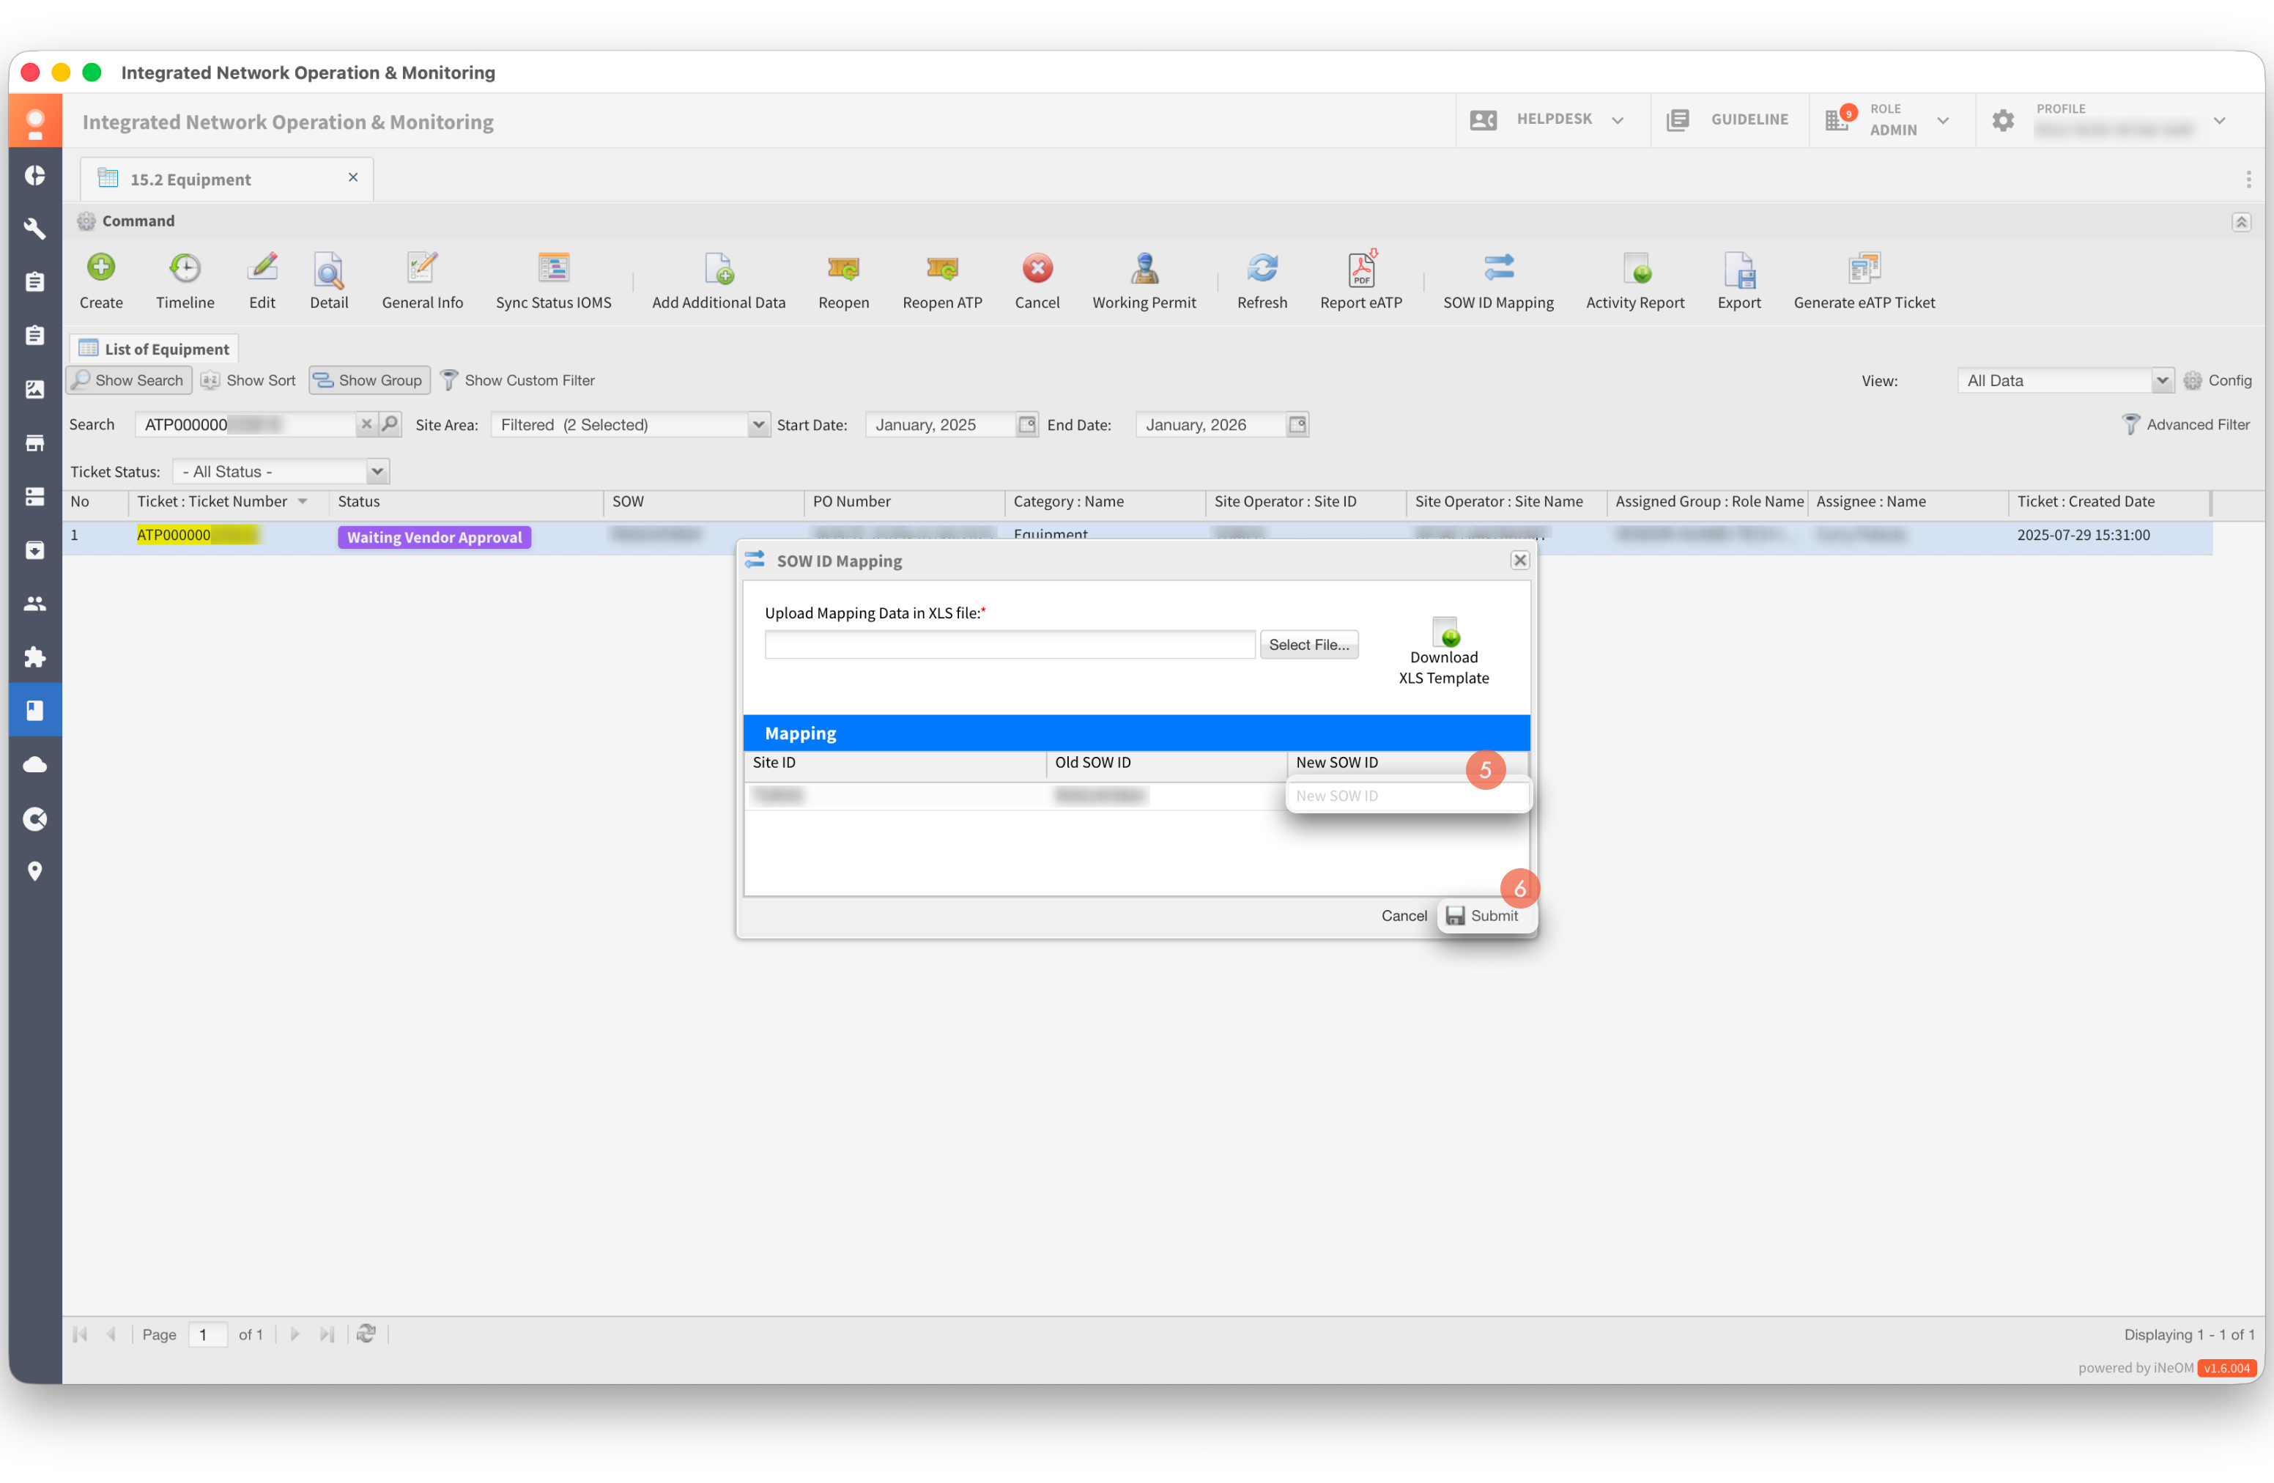Screen dimensions: 2274x1483
Task: Open the View All Data dropdown
Action: 2160,380
